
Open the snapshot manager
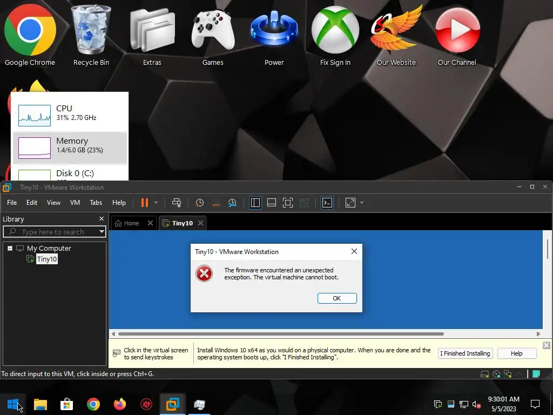tap(232, 203)
